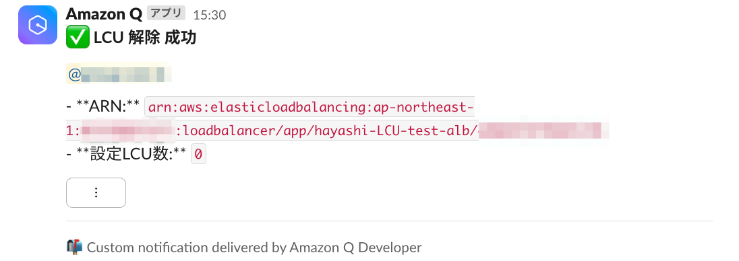Click the blurred load balancer ID suffix

(542, 130)
